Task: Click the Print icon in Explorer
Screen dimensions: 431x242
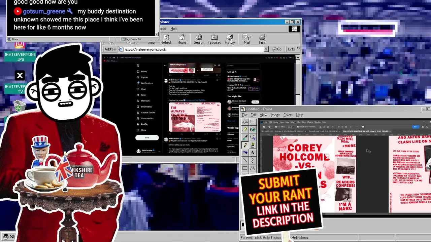Action: click(262, 39)
